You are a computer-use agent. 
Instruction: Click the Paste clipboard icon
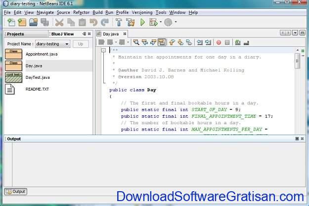pyautogui.click(x=82, y=22)
